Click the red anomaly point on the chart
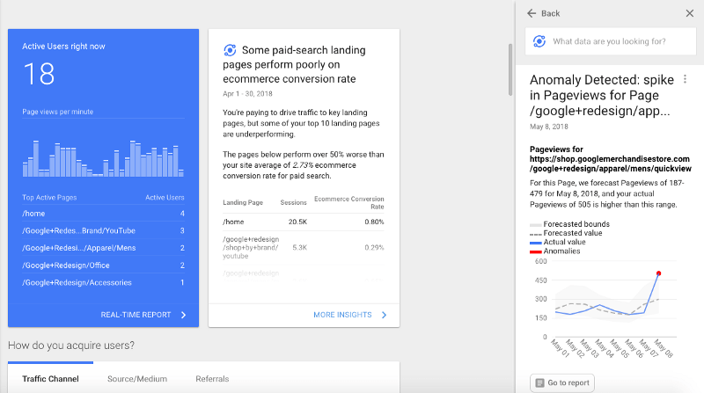 658,273
